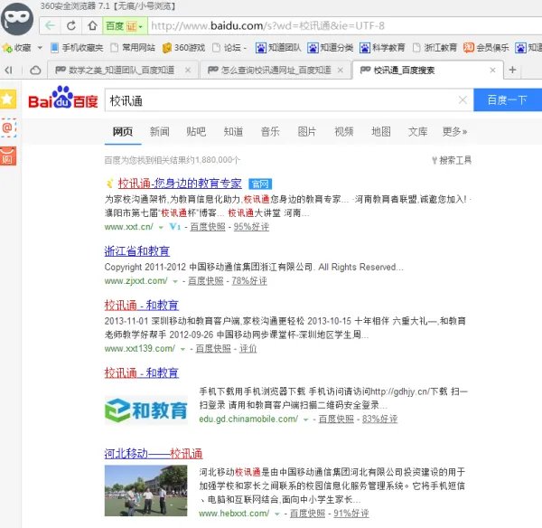Expand the 收藏 dropdown arrow
This screenshot has width=542, height=528.
coord(40,47)
